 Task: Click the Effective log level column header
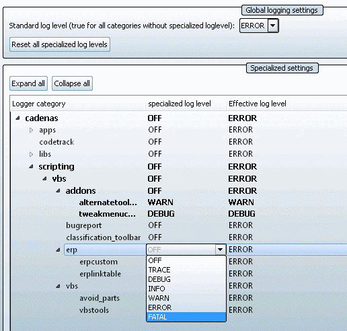pos(286,104)
